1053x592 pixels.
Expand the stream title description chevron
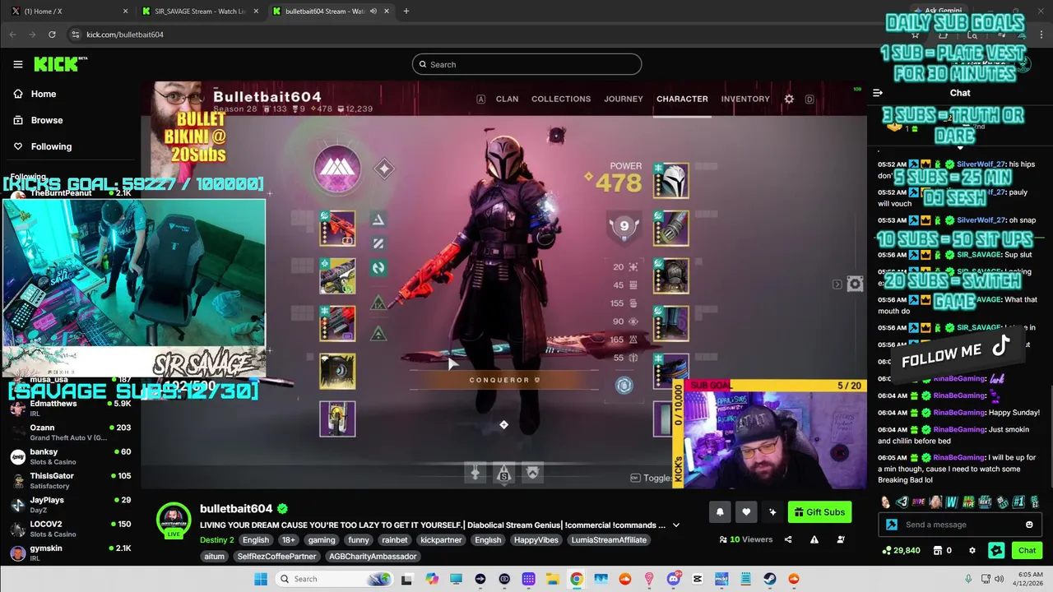(676, 525)
